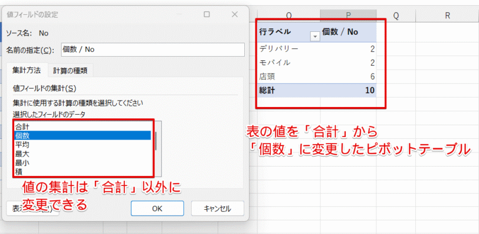Select 最大 in the summary list
Viewport: 479px width, 234px height.
tap(83, 154)
